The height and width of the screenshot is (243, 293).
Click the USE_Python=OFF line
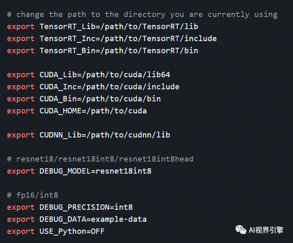(56, 231)
